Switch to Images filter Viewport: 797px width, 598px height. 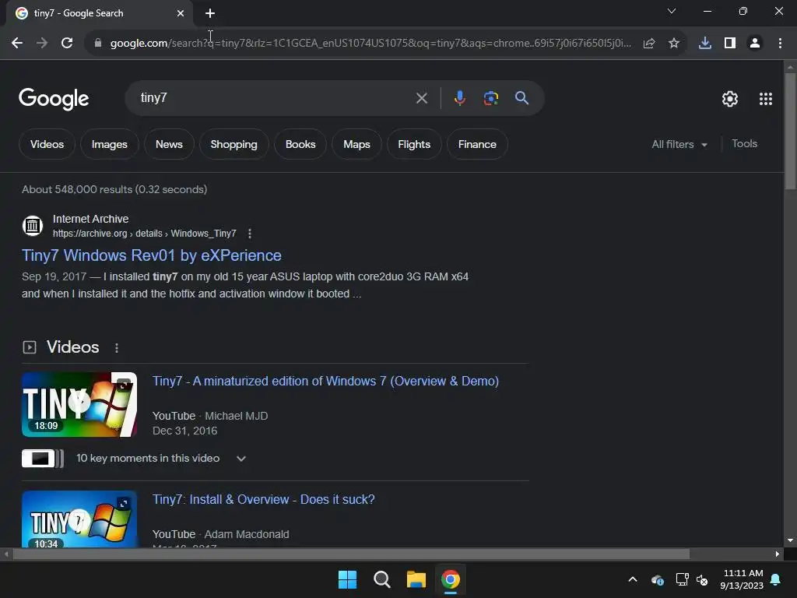(109, 144)
